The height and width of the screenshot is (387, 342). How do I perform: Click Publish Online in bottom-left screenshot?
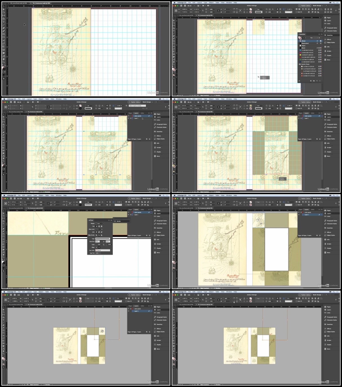coord(134,295)
